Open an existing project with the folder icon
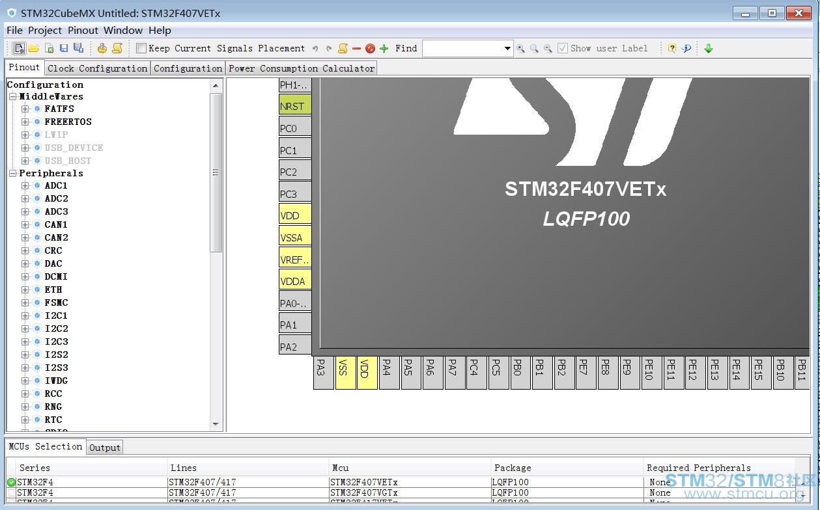 (34, 48)
